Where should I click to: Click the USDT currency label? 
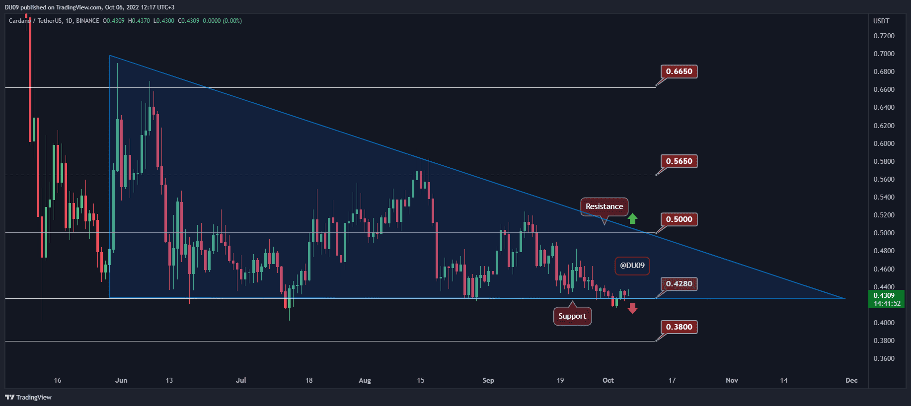pos(881,21)
